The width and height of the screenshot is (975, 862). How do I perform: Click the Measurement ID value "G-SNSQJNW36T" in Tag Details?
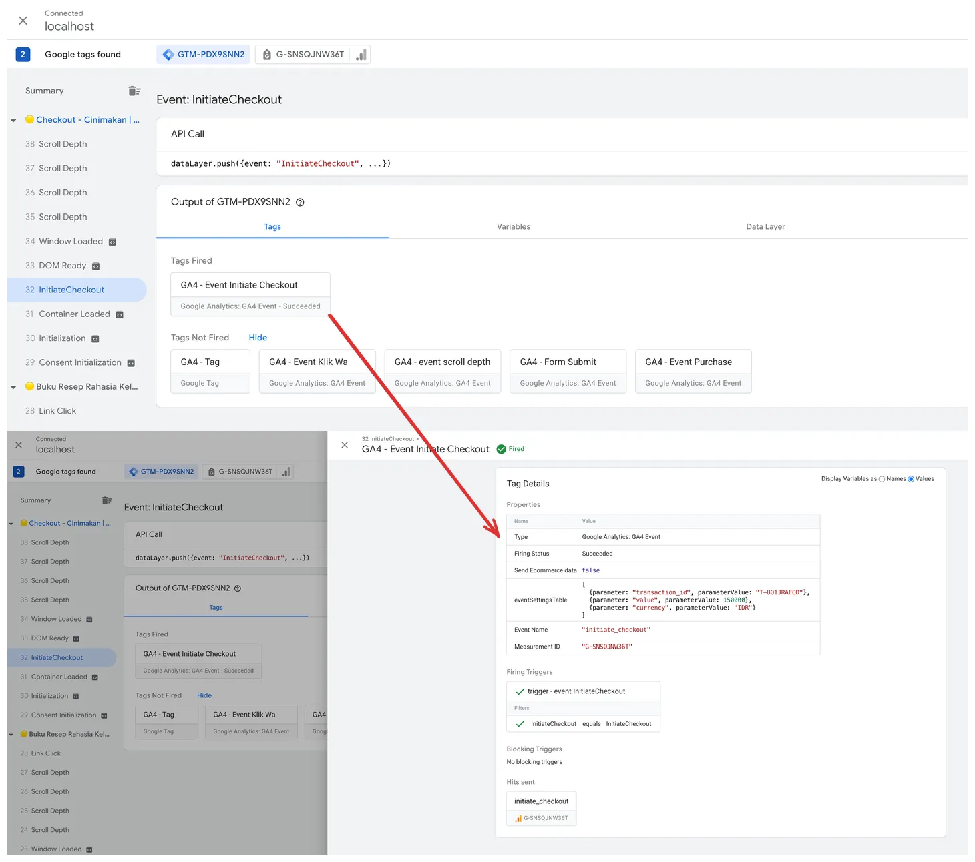click(607, 647)
